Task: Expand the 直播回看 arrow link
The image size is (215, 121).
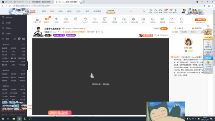Action: tap(197, 28)
